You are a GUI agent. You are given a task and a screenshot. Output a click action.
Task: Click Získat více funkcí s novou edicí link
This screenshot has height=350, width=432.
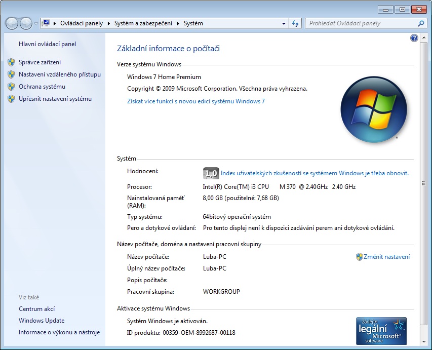click(195, 101)
